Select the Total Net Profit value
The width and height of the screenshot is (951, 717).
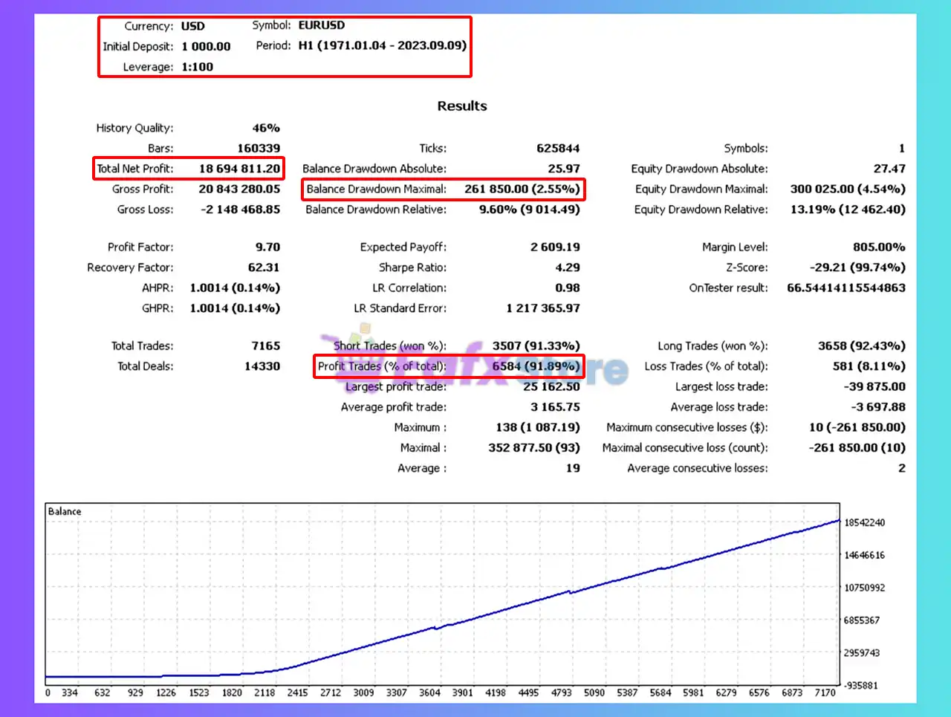239,169
